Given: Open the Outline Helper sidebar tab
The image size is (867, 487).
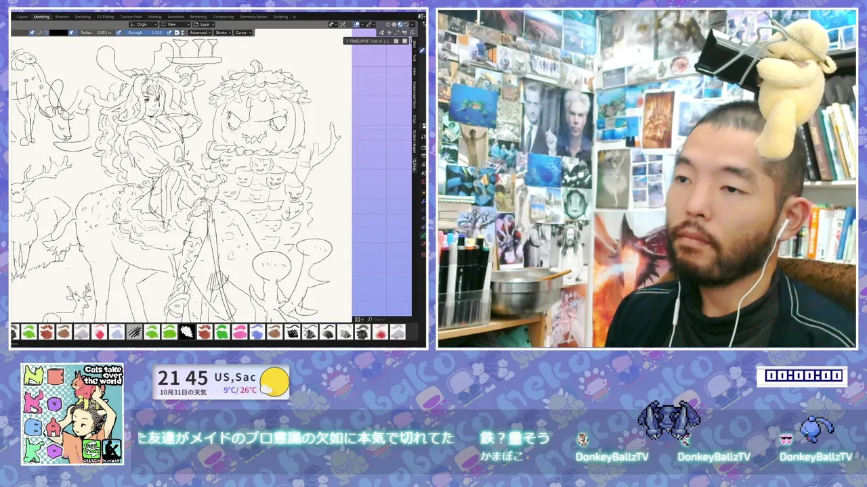Looking at the screenshot, I should 414,141.
